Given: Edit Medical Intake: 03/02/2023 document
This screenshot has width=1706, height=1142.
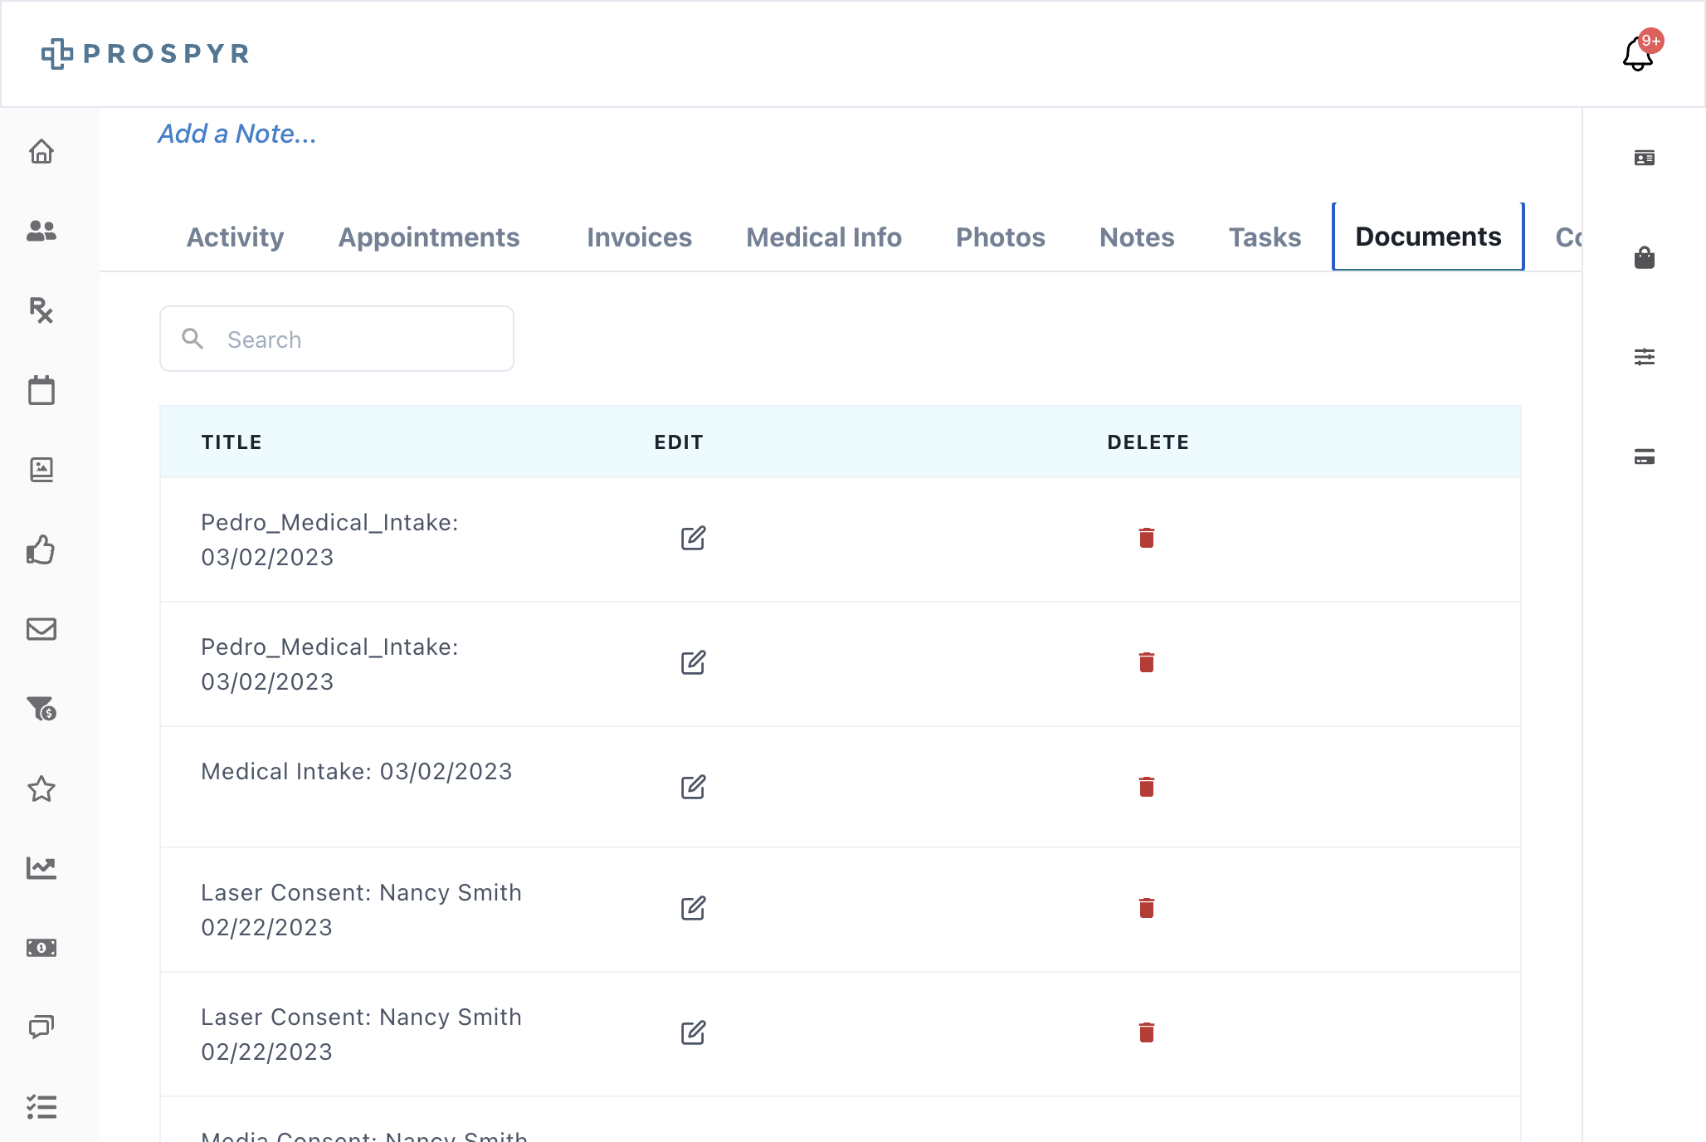Looking at the screenshot, I should click(694, 787).
